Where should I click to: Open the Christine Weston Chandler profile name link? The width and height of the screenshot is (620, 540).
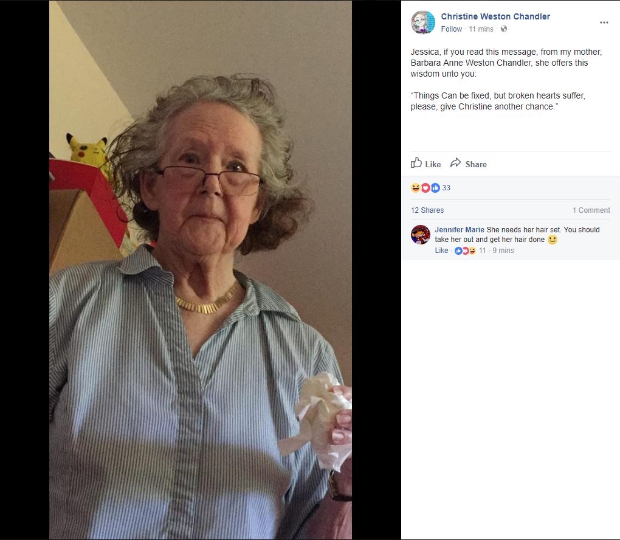click(x=495, y=16)
